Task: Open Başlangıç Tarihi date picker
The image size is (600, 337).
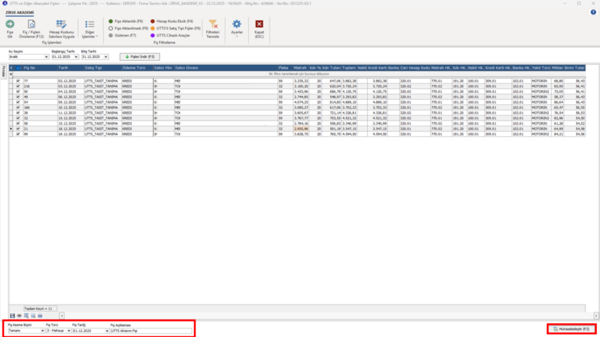Action: point(76,57)
